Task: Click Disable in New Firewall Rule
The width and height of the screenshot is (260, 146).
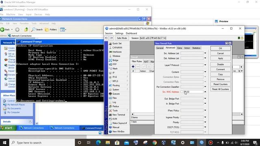Action: click(x=220, y=64)
